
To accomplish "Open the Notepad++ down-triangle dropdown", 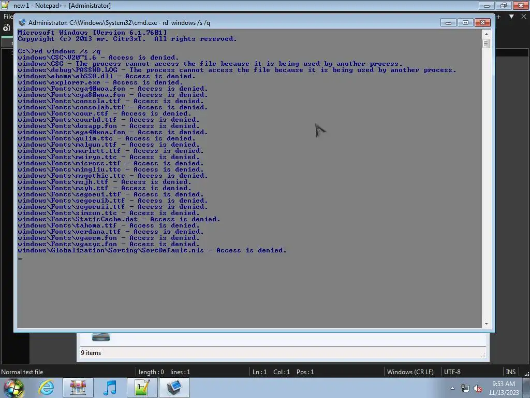I will pos(511,16).
